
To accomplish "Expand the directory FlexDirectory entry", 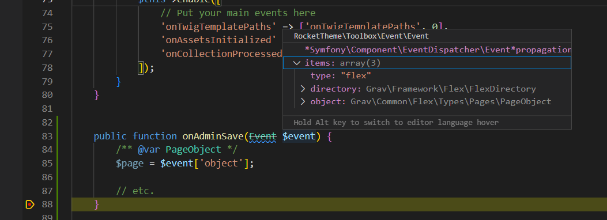I will (x=303, y=89).
